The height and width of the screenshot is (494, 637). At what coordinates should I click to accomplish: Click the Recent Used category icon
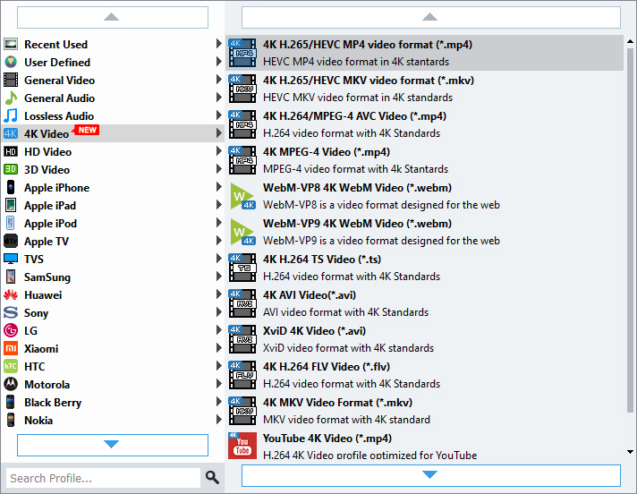tap(11, 44)
